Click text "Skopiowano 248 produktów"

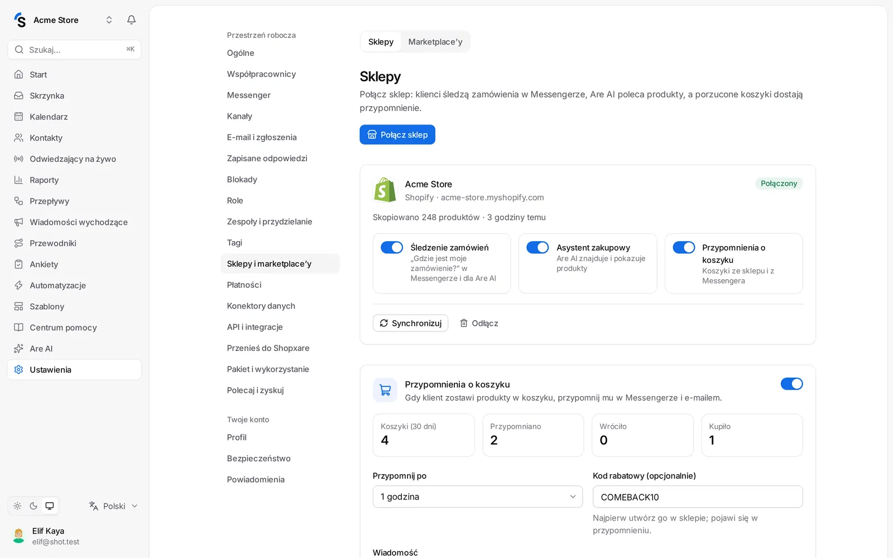pyautogui.click(x=426, y=217)
